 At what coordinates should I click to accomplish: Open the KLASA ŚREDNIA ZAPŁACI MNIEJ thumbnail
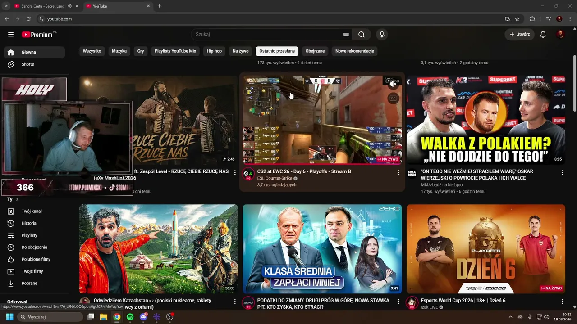pos(322,249)
